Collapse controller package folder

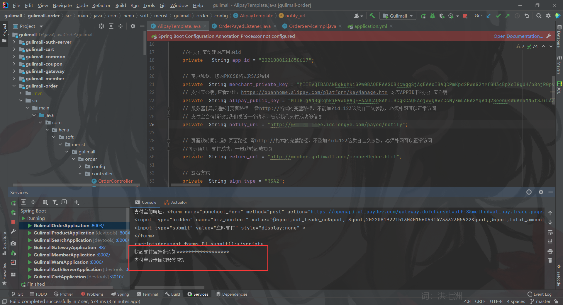(x=80, y=174)
